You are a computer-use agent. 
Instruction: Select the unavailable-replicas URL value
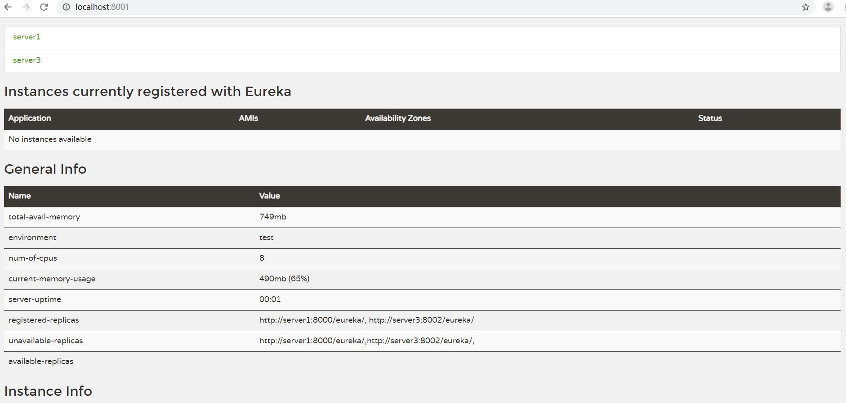pyautogui.click(x=367, y=341)
